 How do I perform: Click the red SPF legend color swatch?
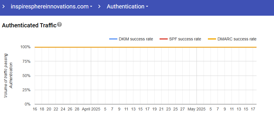coord(163,39)
